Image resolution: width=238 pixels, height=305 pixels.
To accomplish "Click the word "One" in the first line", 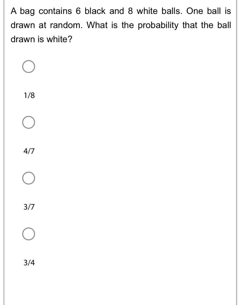I will pyautogui.click(x=195, y=11).
